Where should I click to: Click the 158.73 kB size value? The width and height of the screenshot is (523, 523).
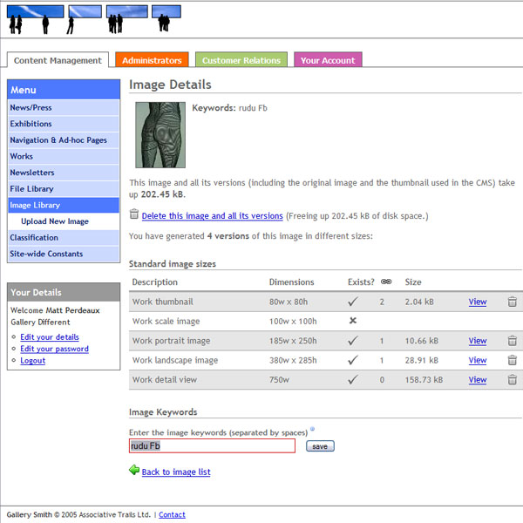[424, 379]
